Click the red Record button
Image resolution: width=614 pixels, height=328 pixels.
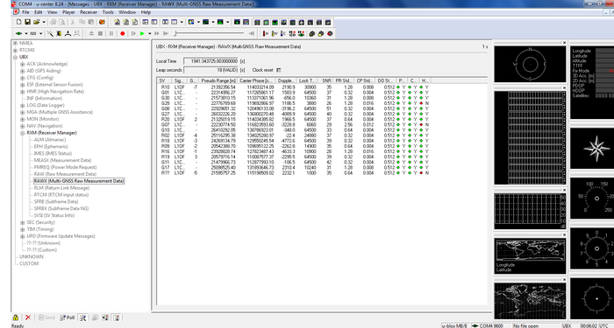[x=123, y=34]
